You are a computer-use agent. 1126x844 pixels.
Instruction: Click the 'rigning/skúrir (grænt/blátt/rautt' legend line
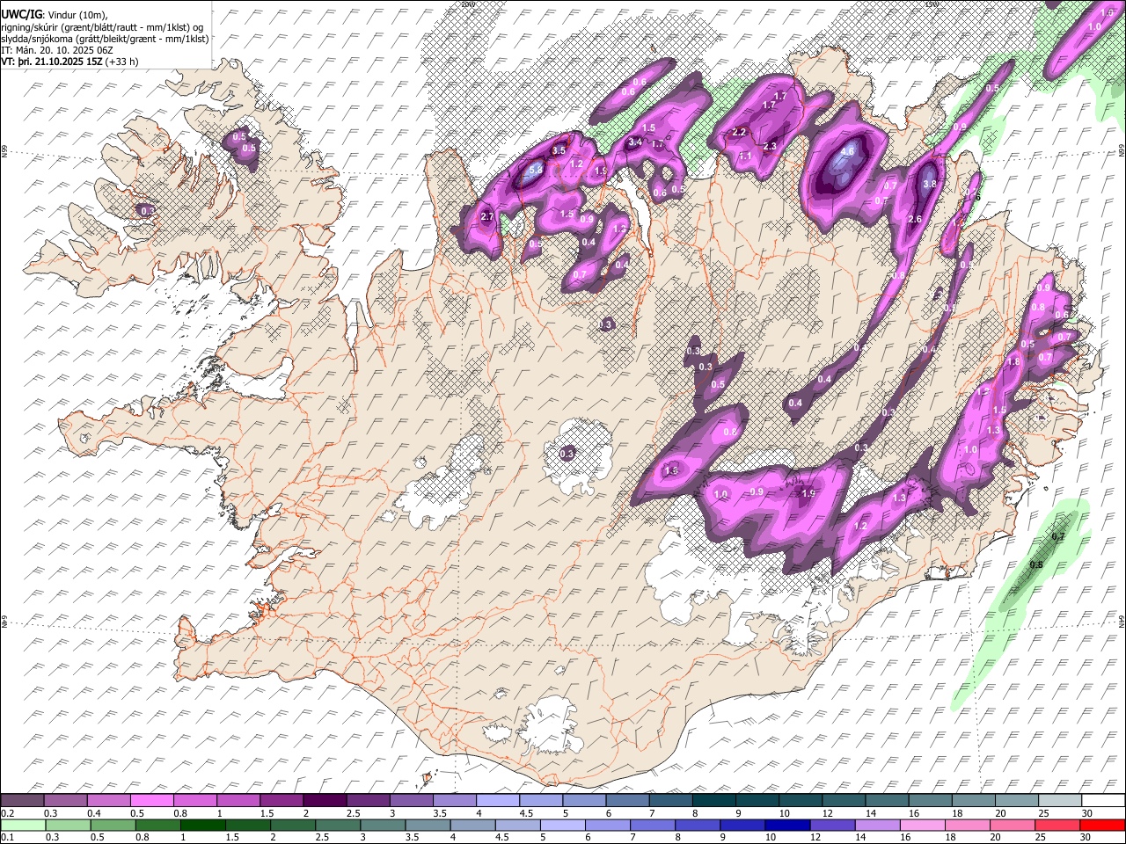tap(102, 26)
